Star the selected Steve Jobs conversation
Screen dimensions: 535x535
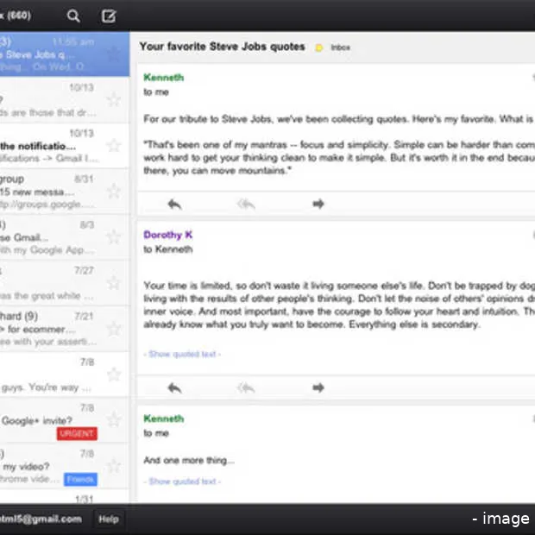coord(114,53)
